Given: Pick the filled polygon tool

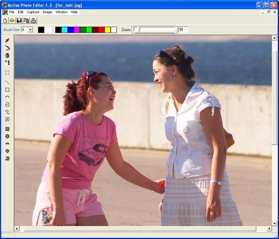Looking at the screenshot, I should [7, 151].
